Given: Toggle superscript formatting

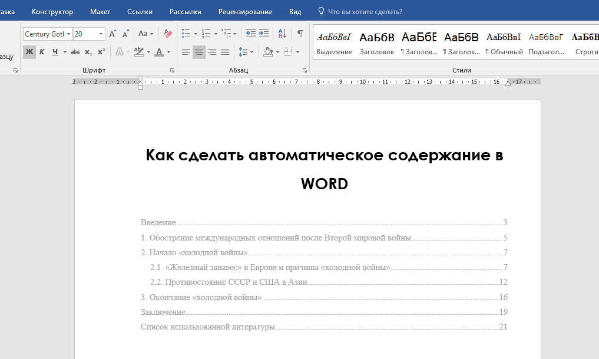Looking at the screenshot, I should (101, 52).
